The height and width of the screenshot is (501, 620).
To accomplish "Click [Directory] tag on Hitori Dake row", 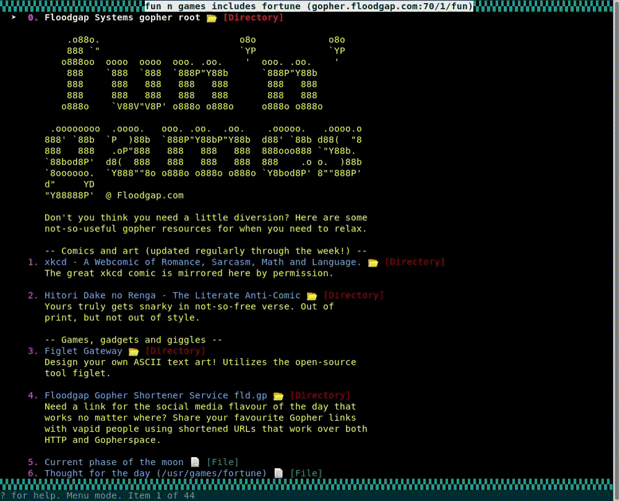I will coord(353,296).
